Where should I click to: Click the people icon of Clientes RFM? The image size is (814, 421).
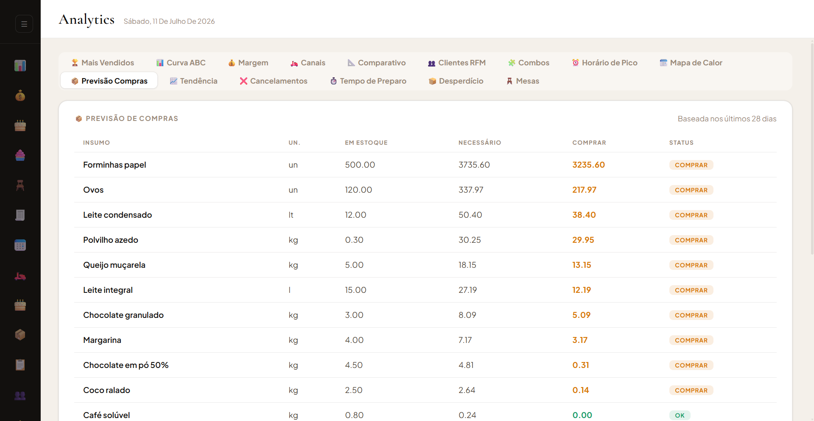[432, 63]
